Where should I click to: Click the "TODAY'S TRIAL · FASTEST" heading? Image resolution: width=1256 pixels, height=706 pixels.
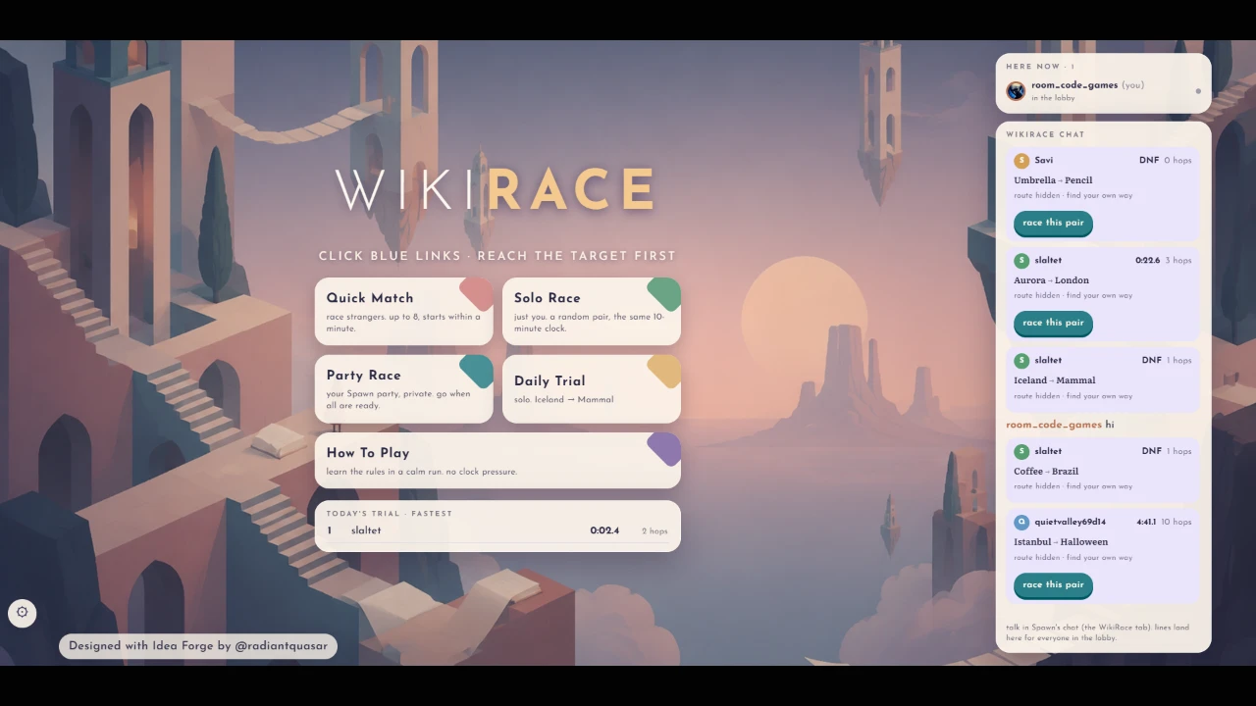tap(390, 514)
